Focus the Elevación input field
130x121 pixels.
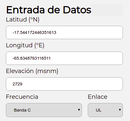pyautogui.click(x=64, y=84)
